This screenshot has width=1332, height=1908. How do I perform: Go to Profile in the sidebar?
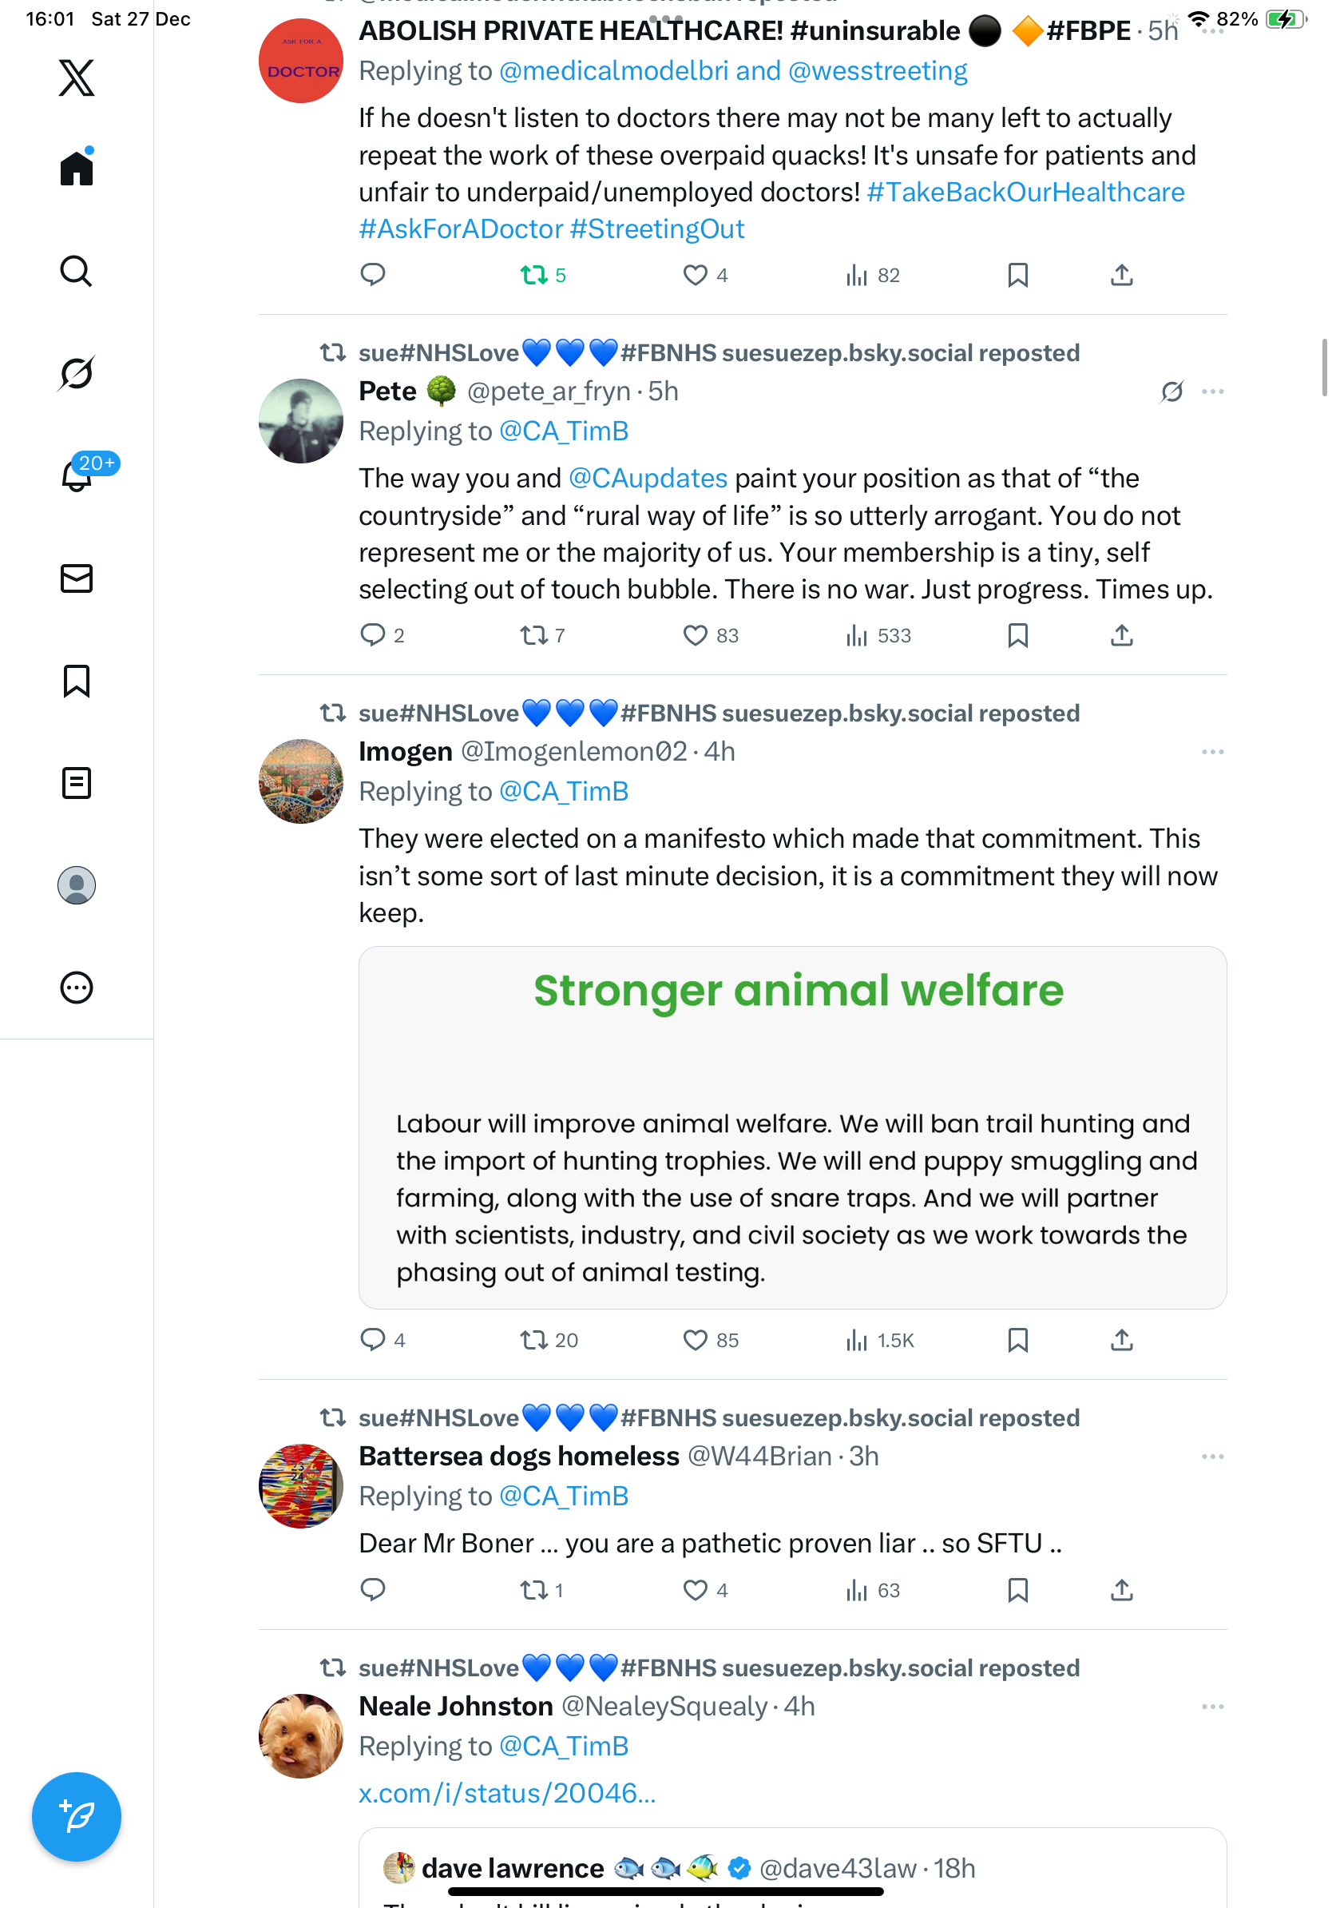(77, 885)
